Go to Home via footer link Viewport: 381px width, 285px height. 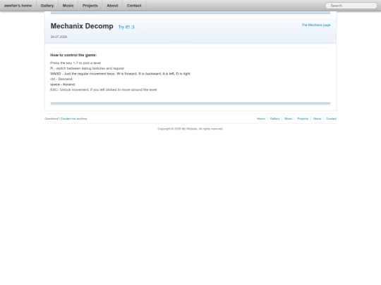(261, 118)
